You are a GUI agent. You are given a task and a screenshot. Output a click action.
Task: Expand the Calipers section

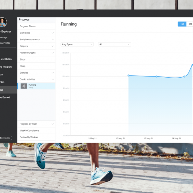(52, 46)
